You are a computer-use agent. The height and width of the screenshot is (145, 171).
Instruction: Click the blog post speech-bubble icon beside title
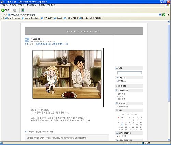coord(27,40)
